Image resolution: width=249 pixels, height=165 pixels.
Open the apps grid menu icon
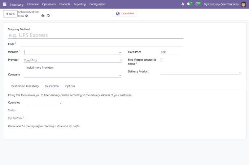5,4
